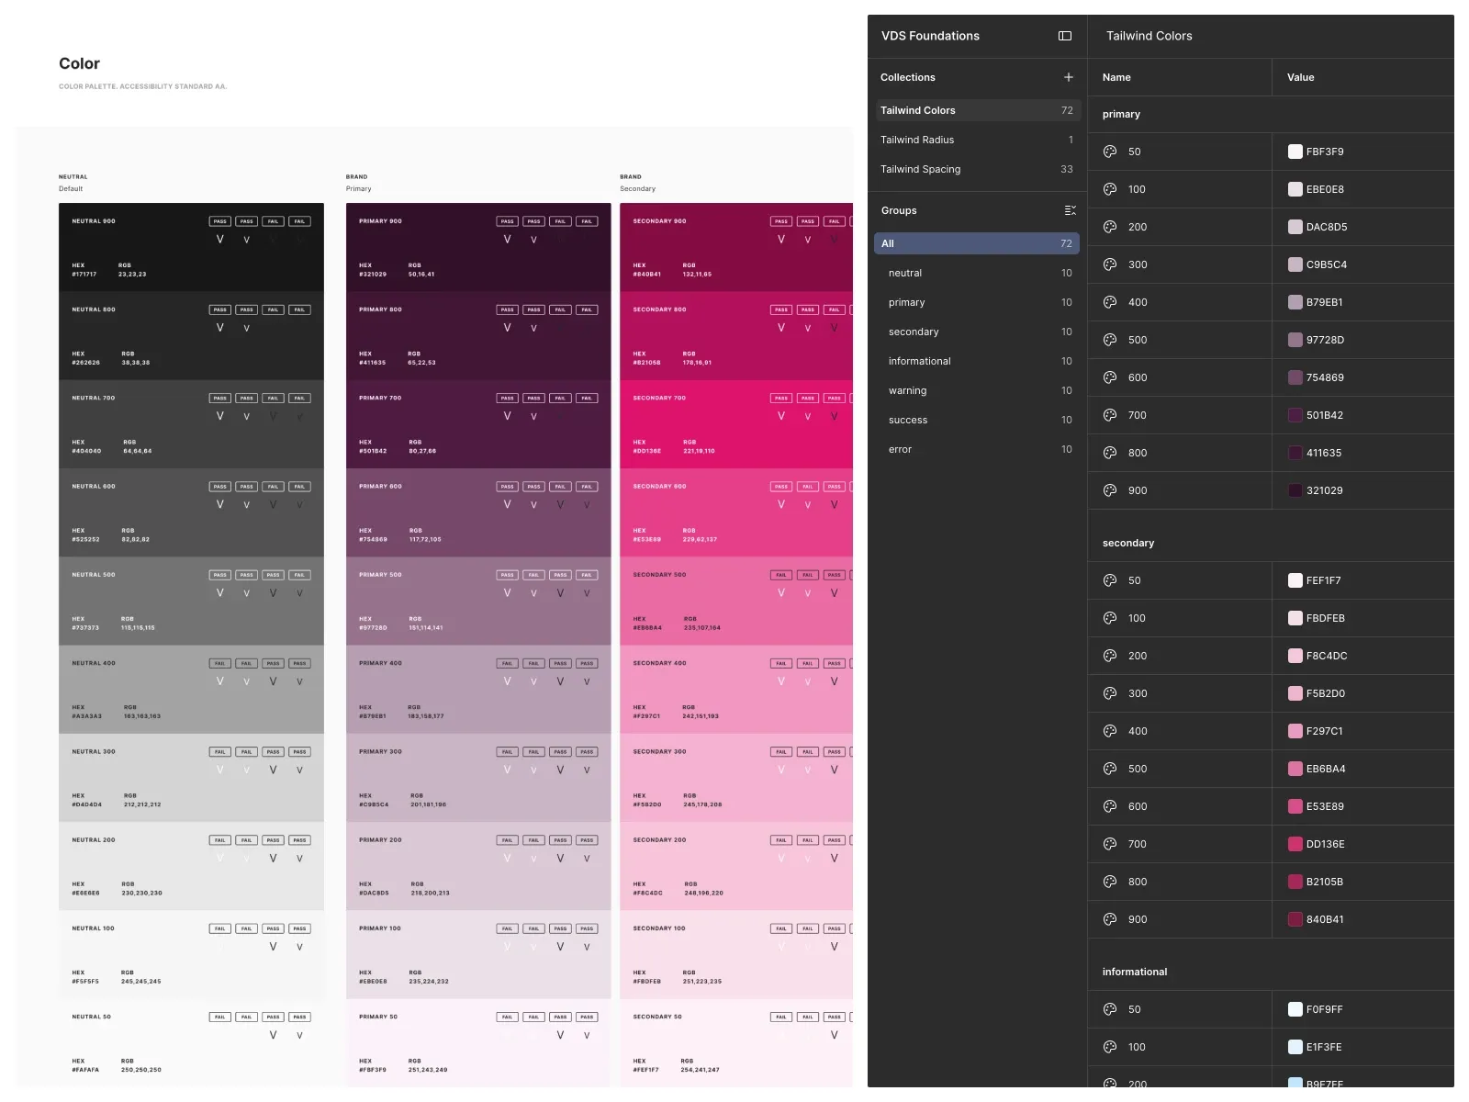Select the success group
This screenshot has width=1469, height=1102.
tap(977, 420)
